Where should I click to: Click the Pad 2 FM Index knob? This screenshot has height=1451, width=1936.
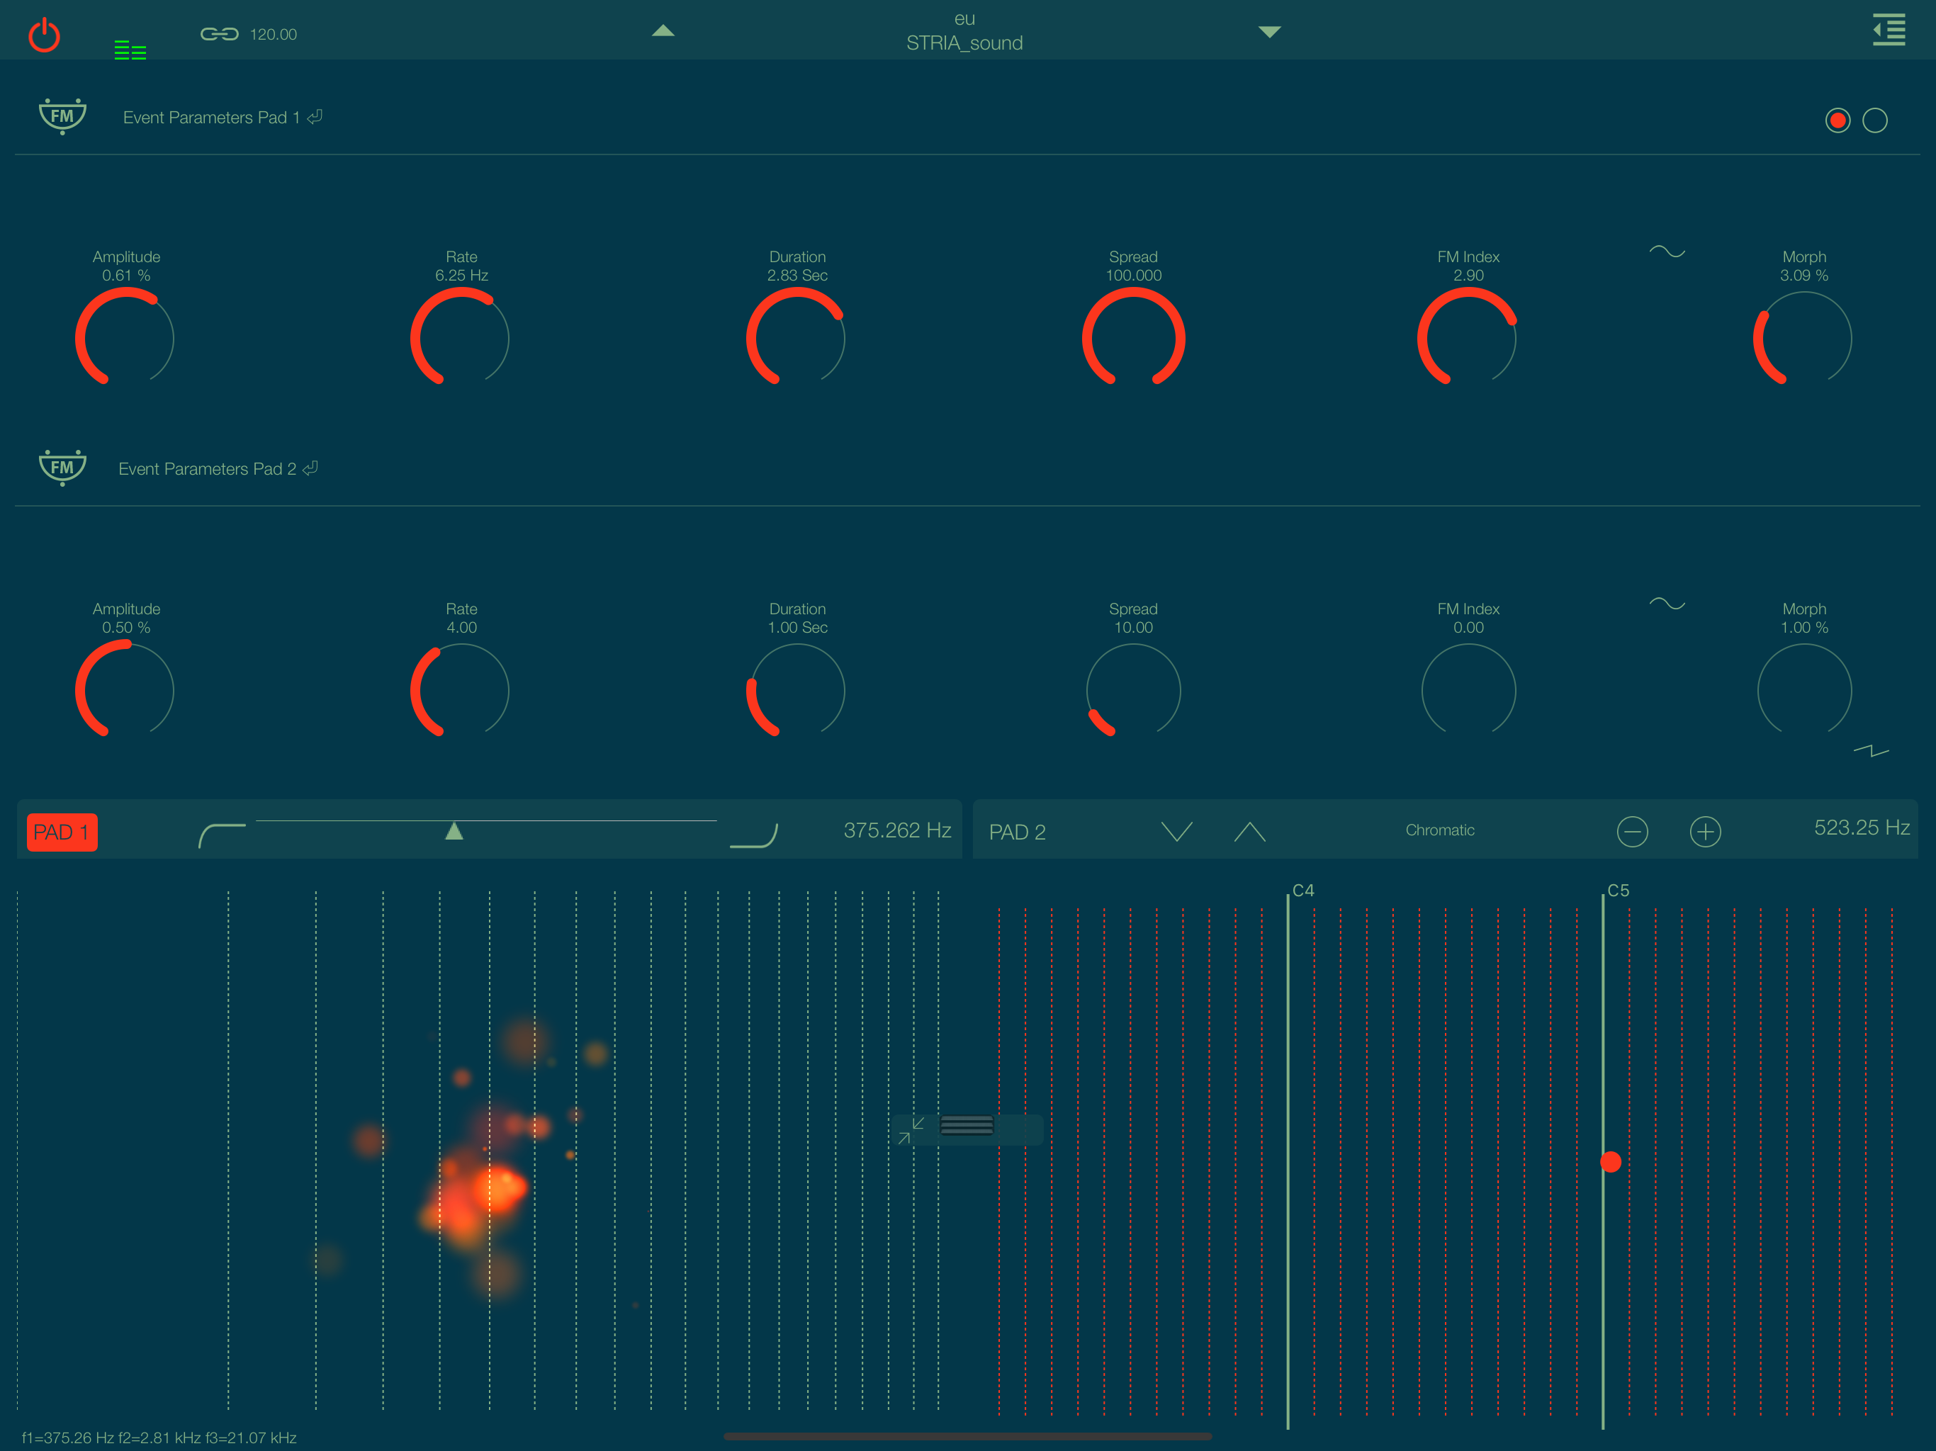coord(1468,689)
